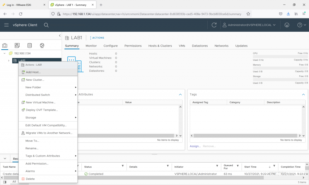Filter the Start Time column
Viewport: 309px width, 185px height.
tap(274, 166)
